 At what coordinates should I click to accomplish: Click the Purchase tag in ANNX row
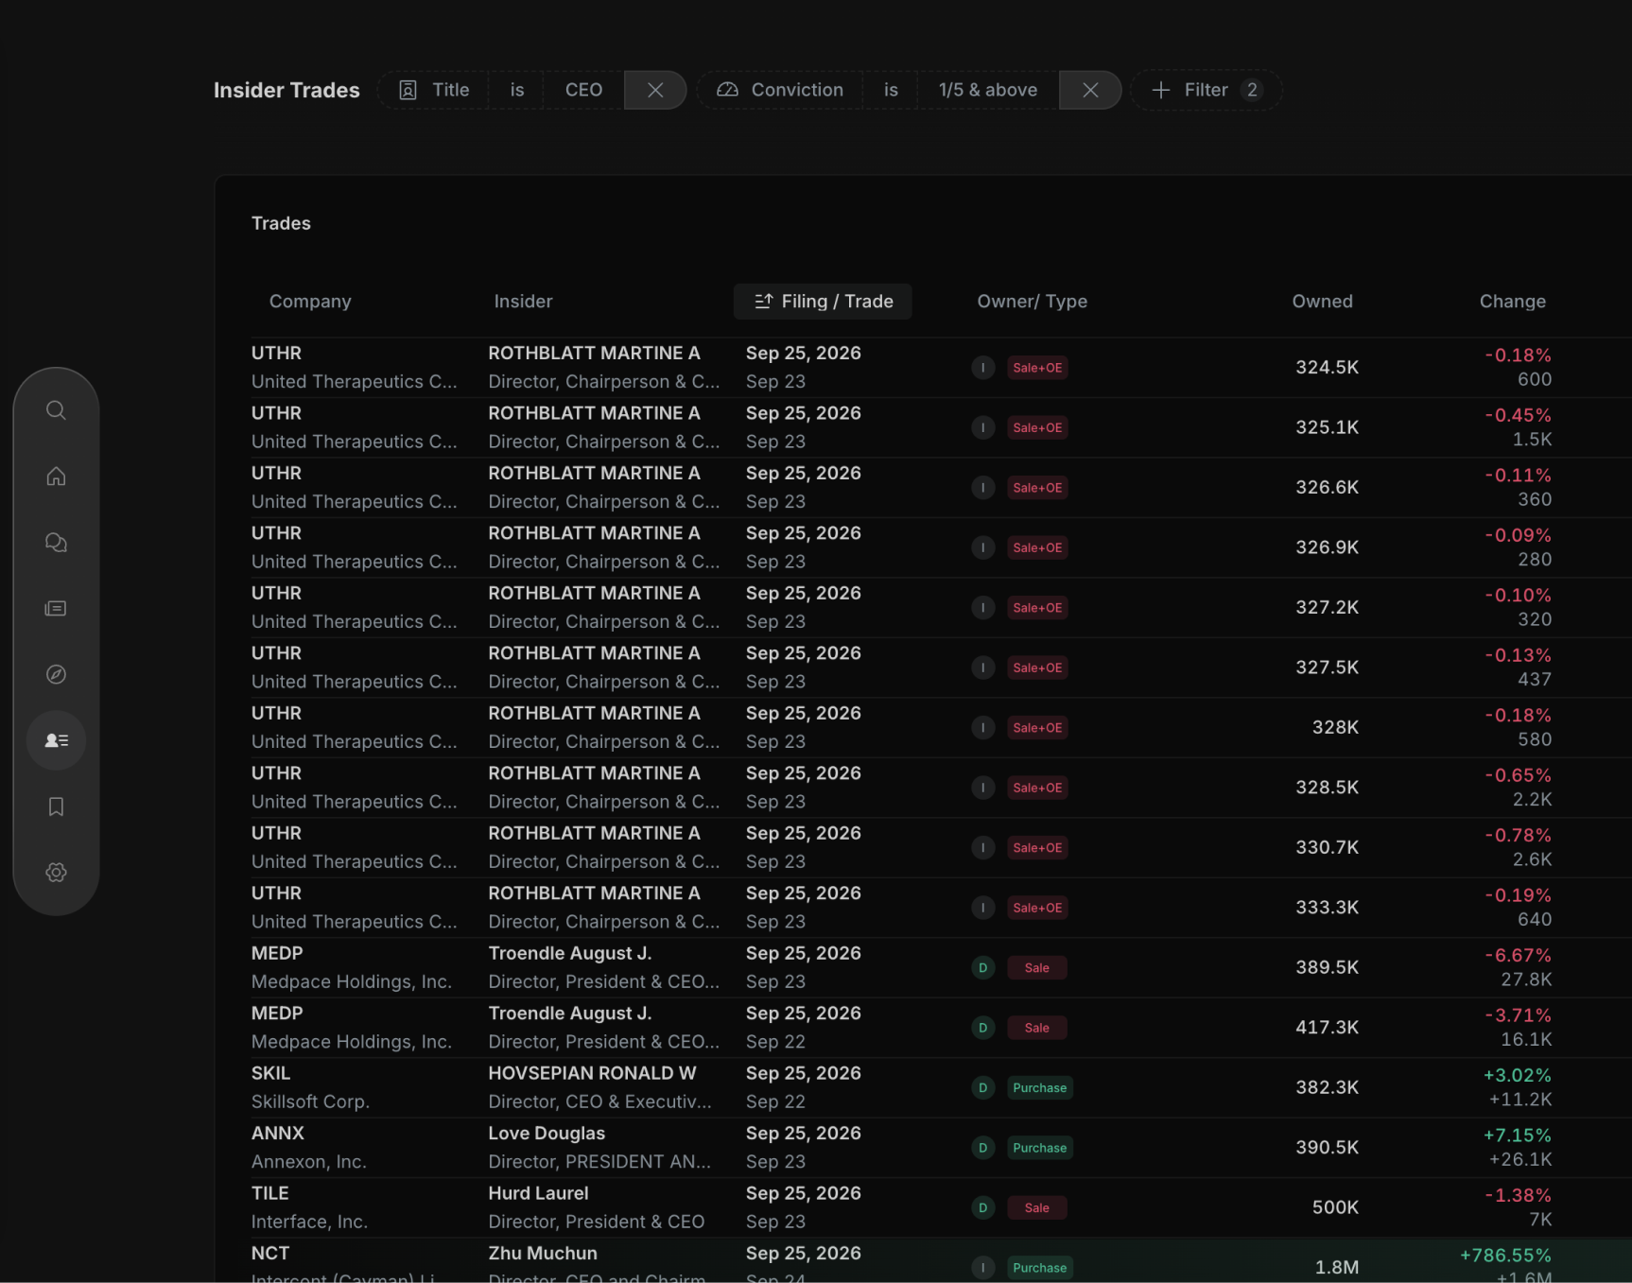1039,1148
